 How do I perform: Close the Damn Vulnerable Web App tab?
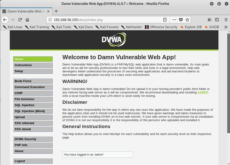48,11
